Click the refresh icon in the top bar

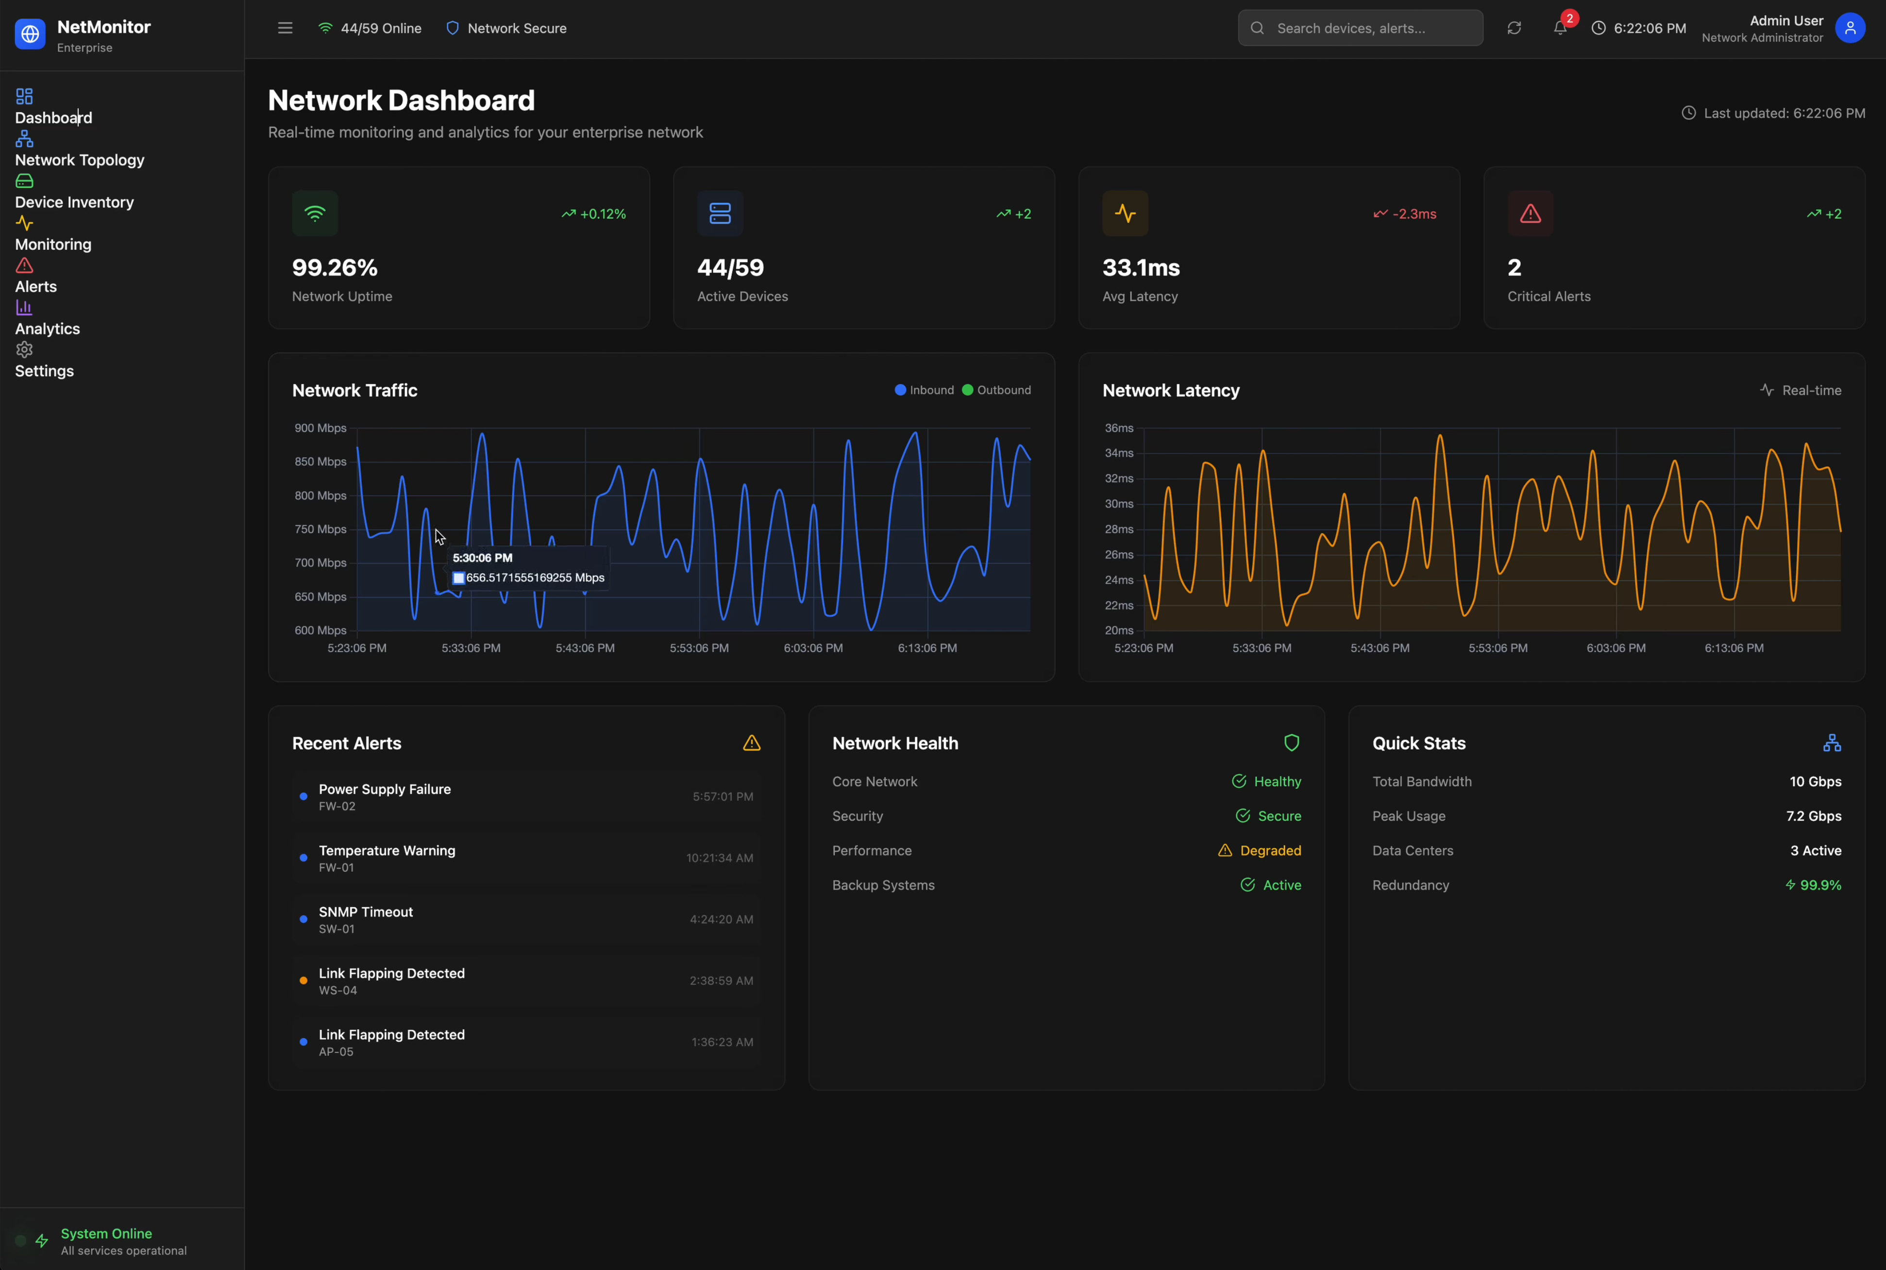[1514, 28]
